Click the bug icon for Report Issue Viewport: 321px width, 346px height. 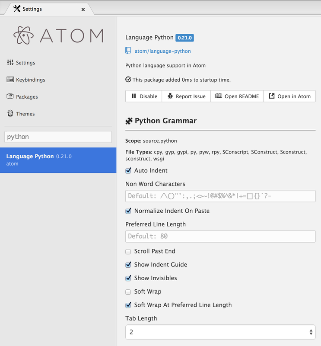click(x=170, y=96)
